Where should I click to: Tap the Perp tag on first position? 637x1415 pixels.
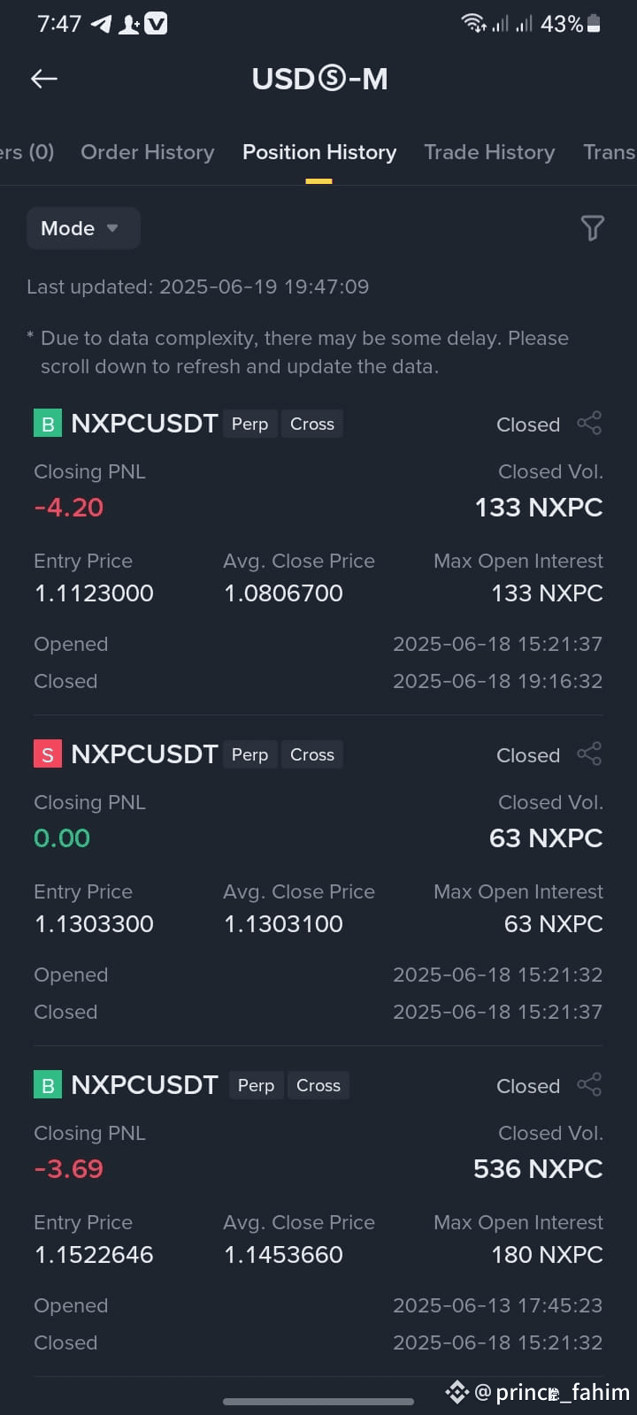[249, 424]
